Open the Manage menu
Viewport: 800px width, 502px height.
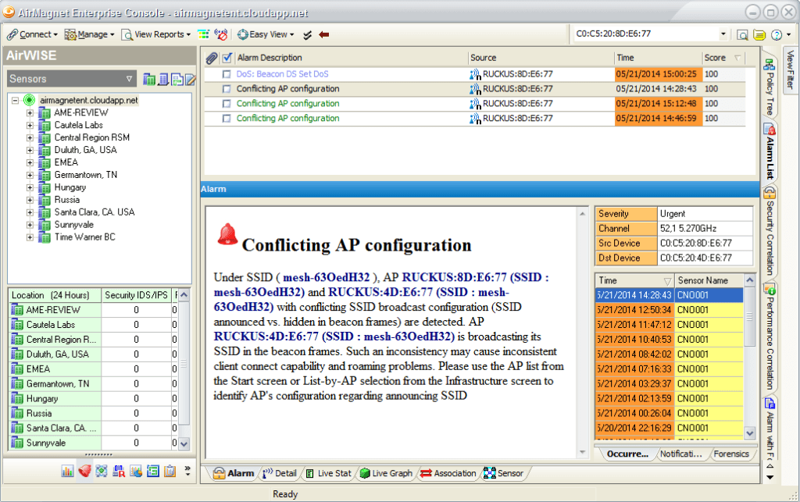(90, 34)
